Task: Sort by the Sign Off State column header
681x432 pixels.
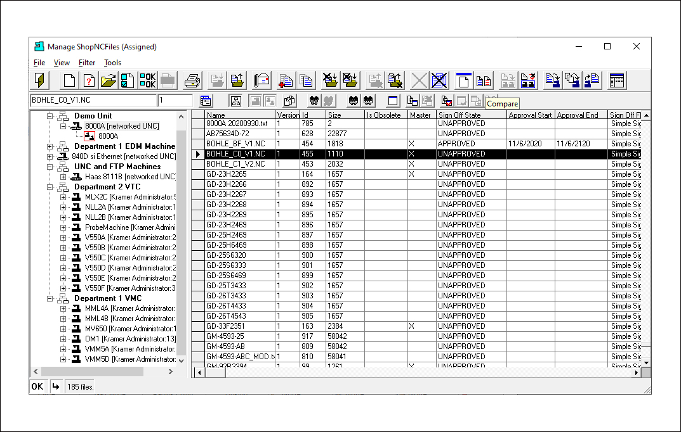Action: coord(471,115)
